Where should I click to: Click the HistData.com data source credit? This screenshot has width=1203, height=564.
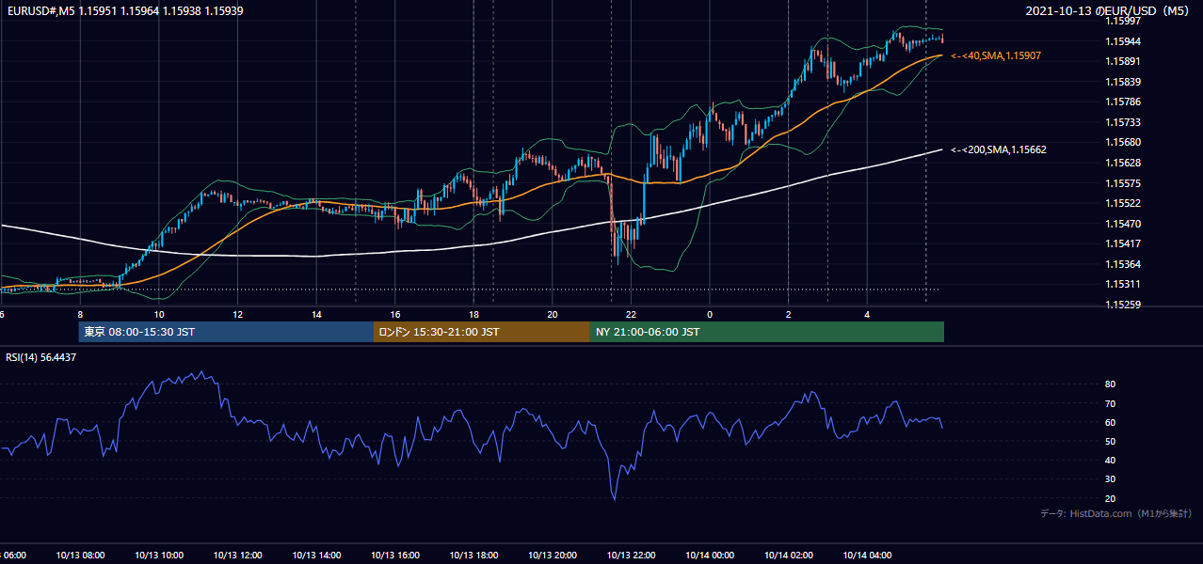[x=1116, y=513]
